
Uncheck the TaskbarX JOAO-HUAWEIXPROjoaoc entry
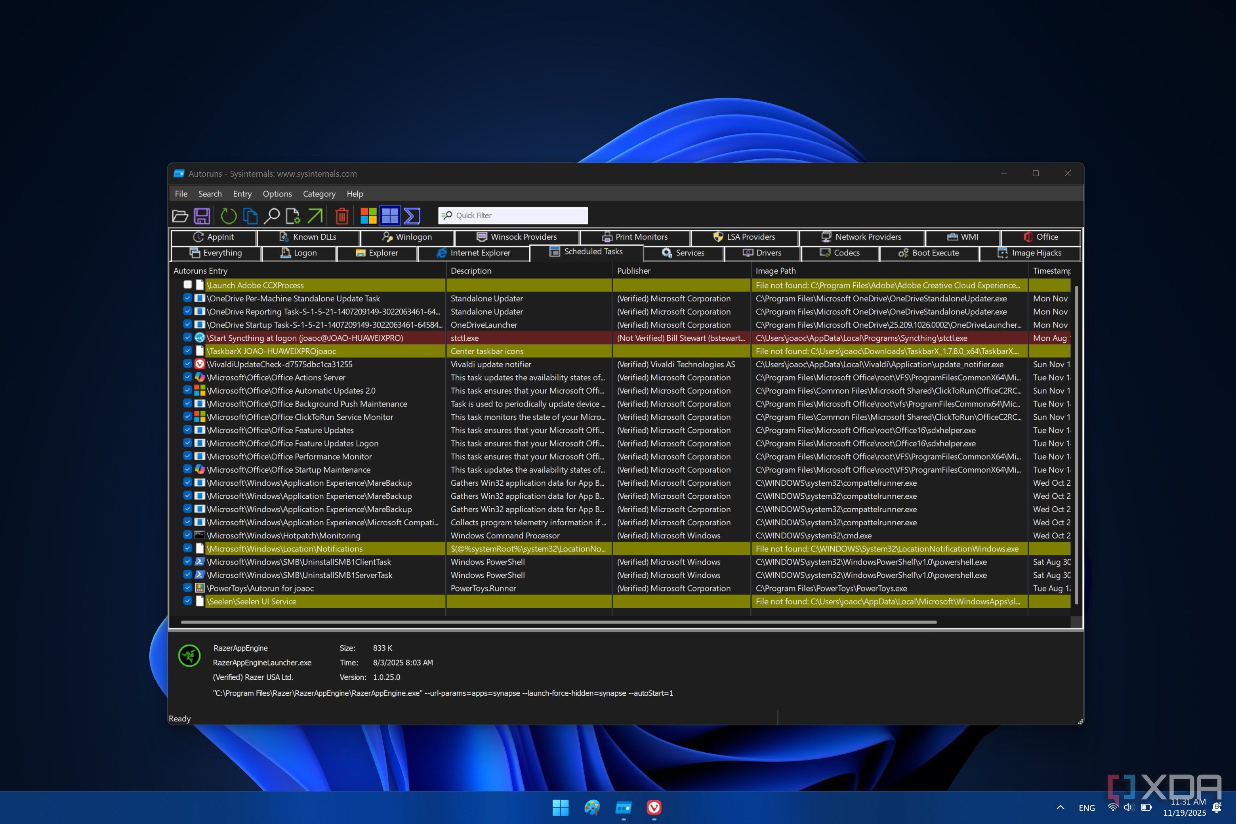(188, 351)
